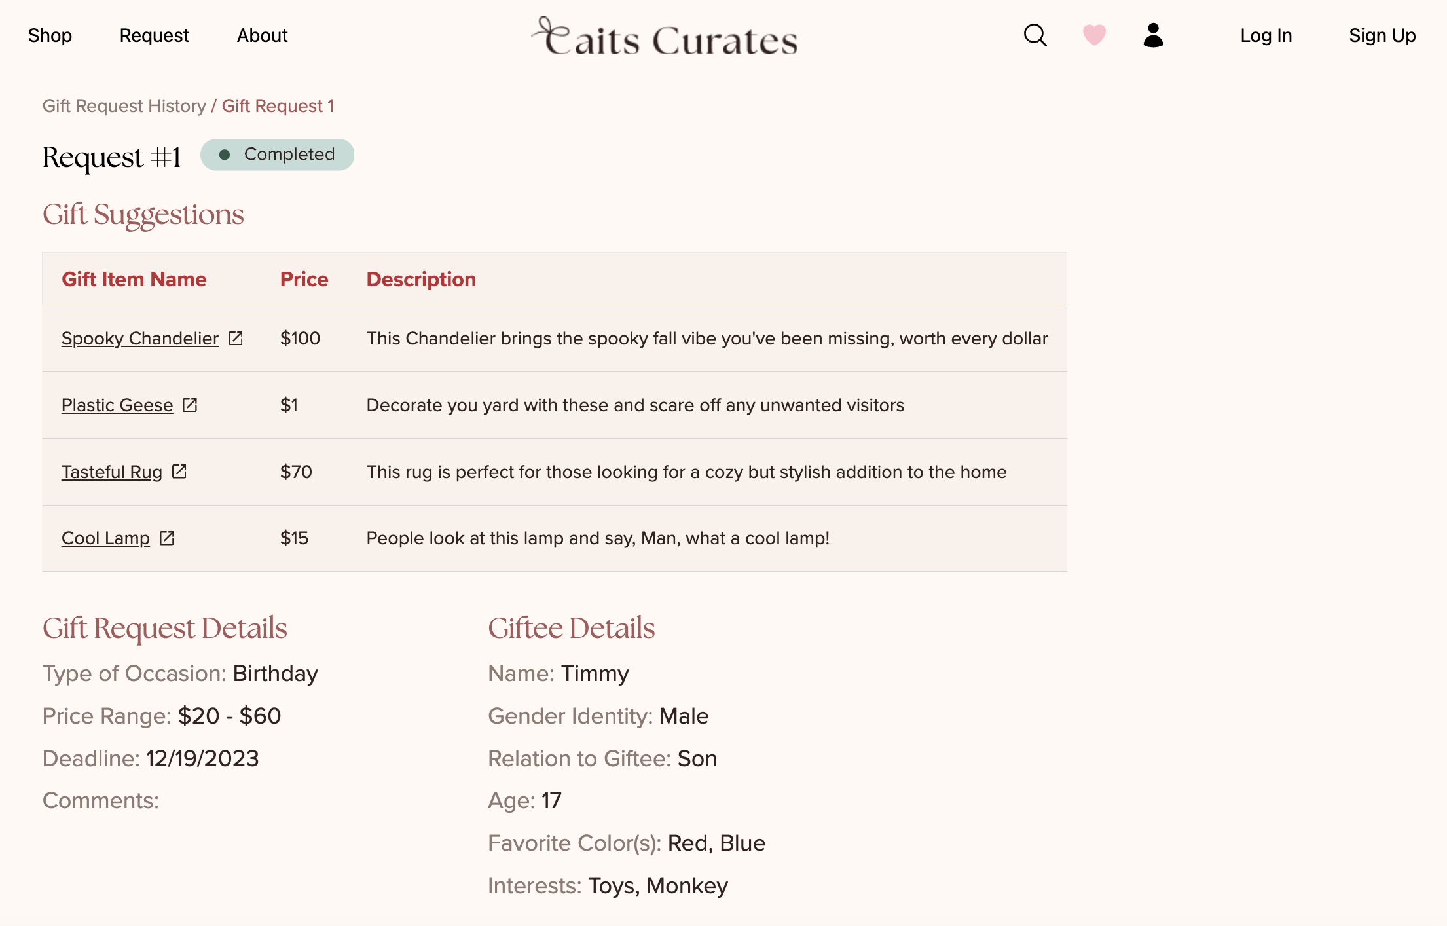Click the age value 17
Screen dimensions: 1447x926
point(551,800)
